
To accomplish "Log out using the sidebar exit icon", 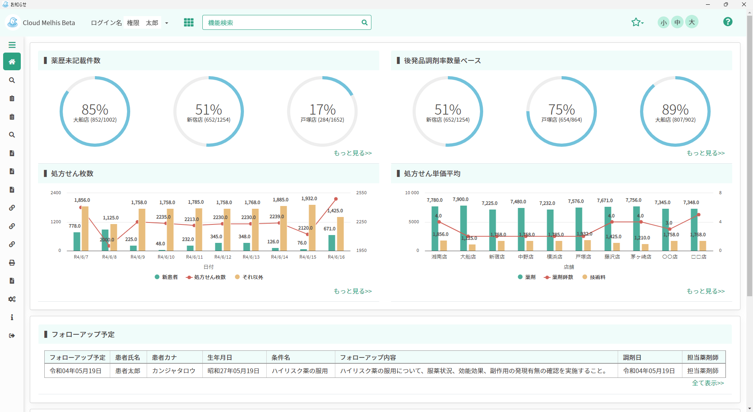I will (x=12, y=335).
